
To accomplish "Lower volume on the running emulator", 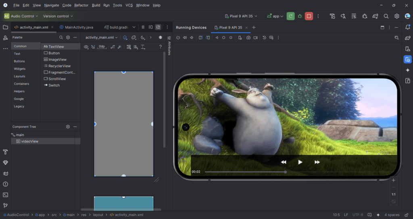I will pyautogui.click(x=192, y=37).
